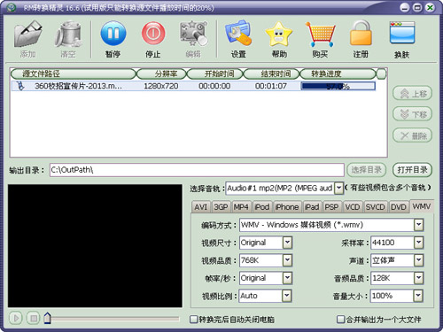Click the black video preview area
443x332 pixels.
pyautogui.click(x=95, y=246)
